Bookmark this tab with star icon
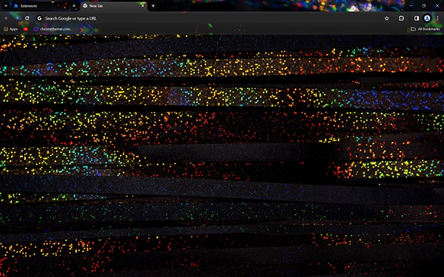The image size is (444, 277). [386, 19]
